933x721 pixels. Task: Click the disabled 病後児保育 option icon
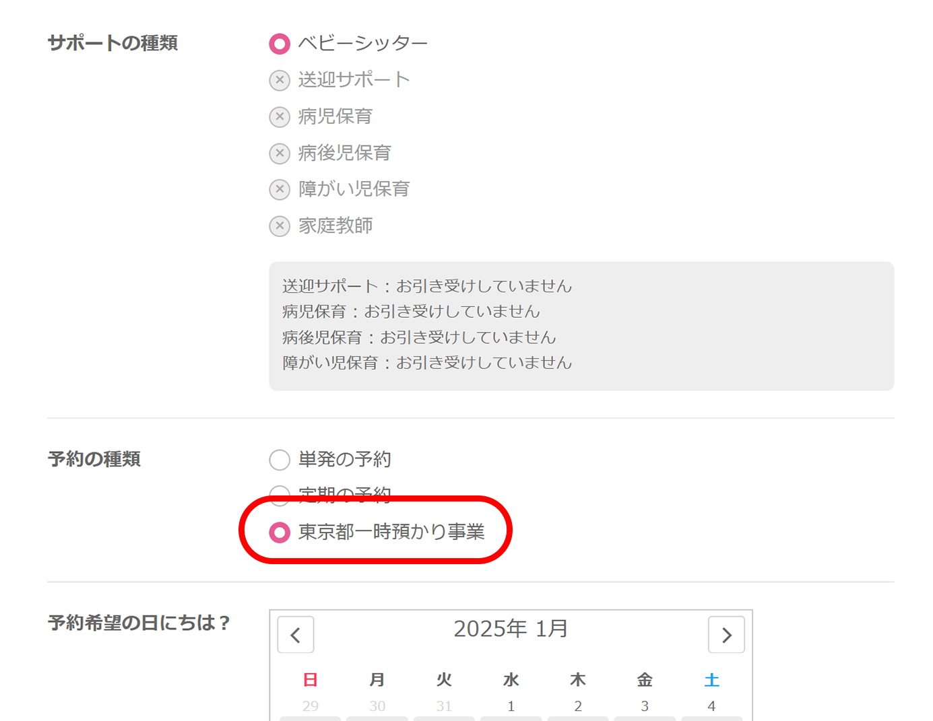pyautogui.click(x=280, y=153)
